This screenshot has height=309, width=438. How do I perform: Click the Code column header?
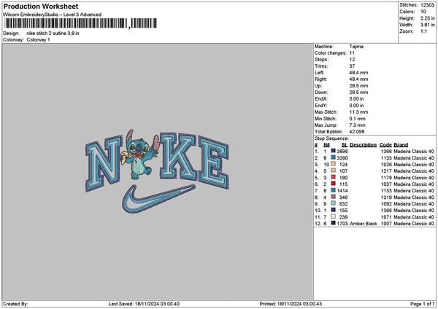385,145
